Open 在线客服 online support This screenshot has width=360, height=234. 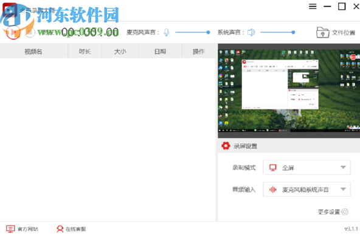pos(71,229)
